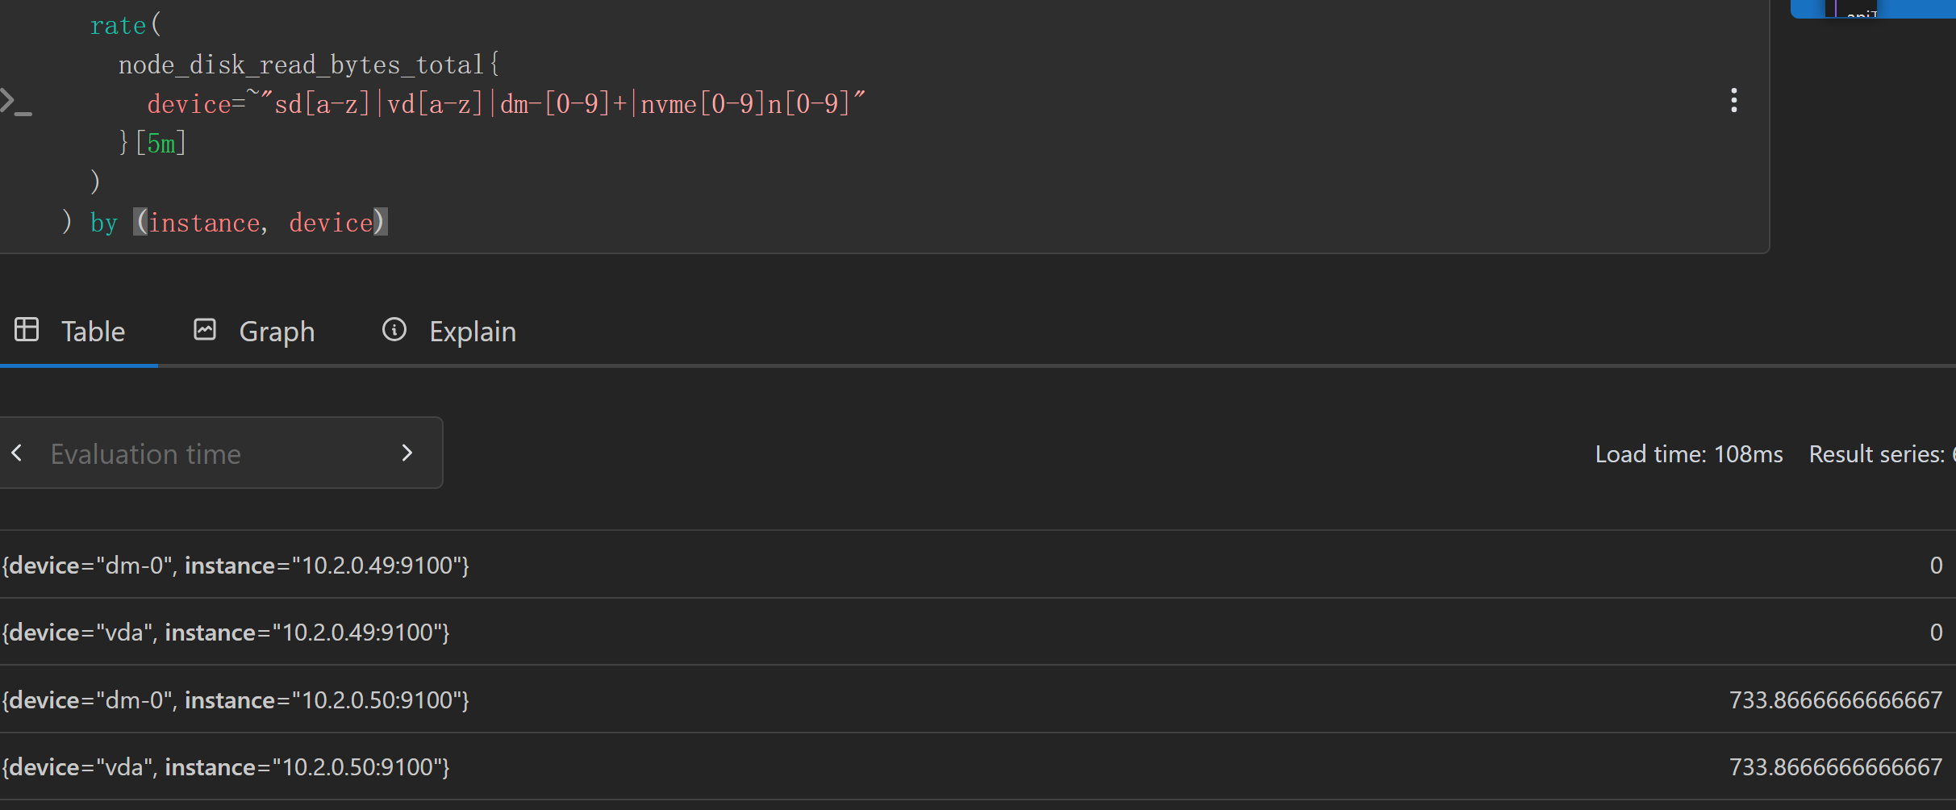Select the dm-0 10.2.0.49:9100 result row
Viewport: 1956px width, 810px height.
(978, 565)
